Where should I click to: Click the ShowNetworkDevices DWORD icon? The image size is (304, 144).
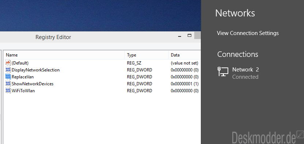click(x=8, y=84)
